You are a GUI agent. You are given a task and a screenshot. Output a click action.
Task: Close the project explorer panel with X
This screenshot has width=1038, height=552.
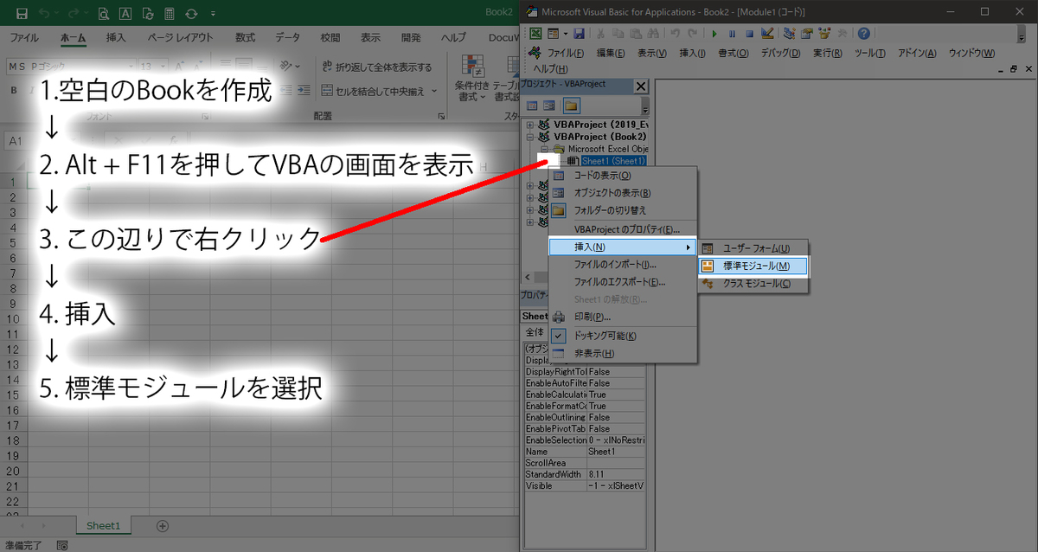[641, 87]
